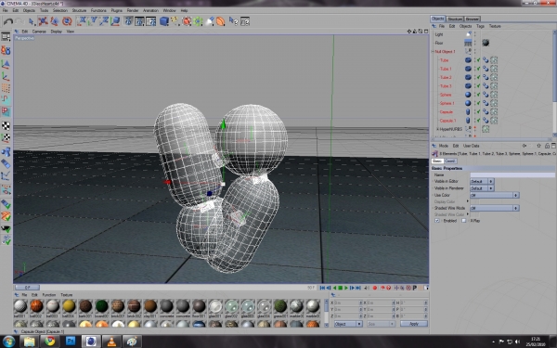Toggle the Enabled checkbox in Basic Properties

(437, 221)
